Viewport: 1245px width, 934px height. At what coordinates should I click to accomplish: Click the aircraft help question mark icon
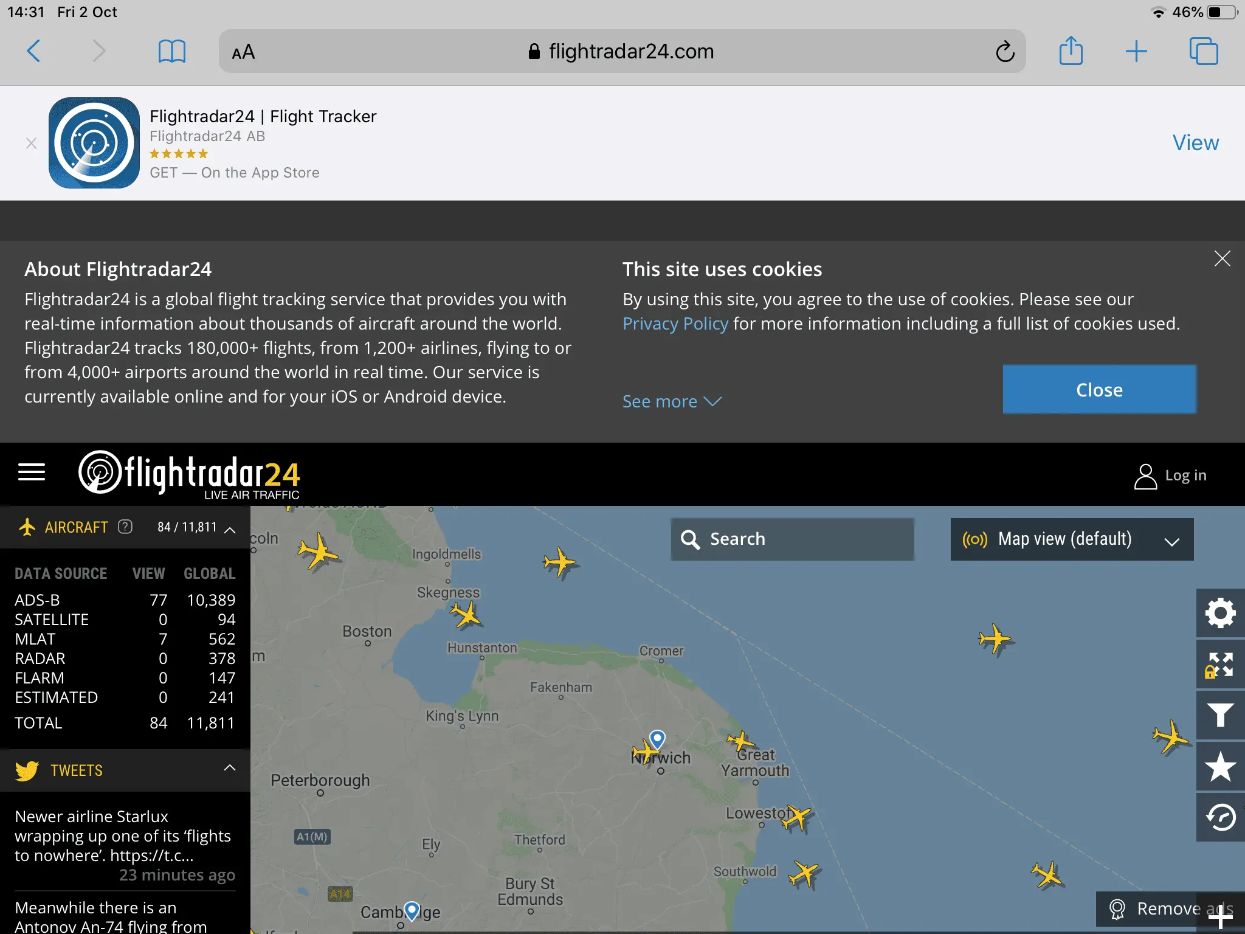125,527
